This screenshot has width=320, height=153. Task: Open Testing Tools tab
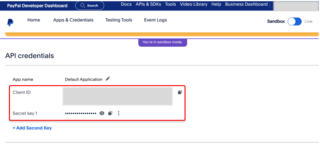tap(119, 20)
